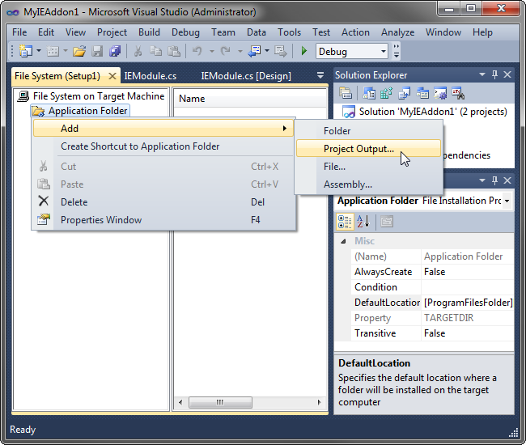This screenshot has width=526, height=445.
Task: Choose Project Output... from Add submenu
Action: point(368,149)
